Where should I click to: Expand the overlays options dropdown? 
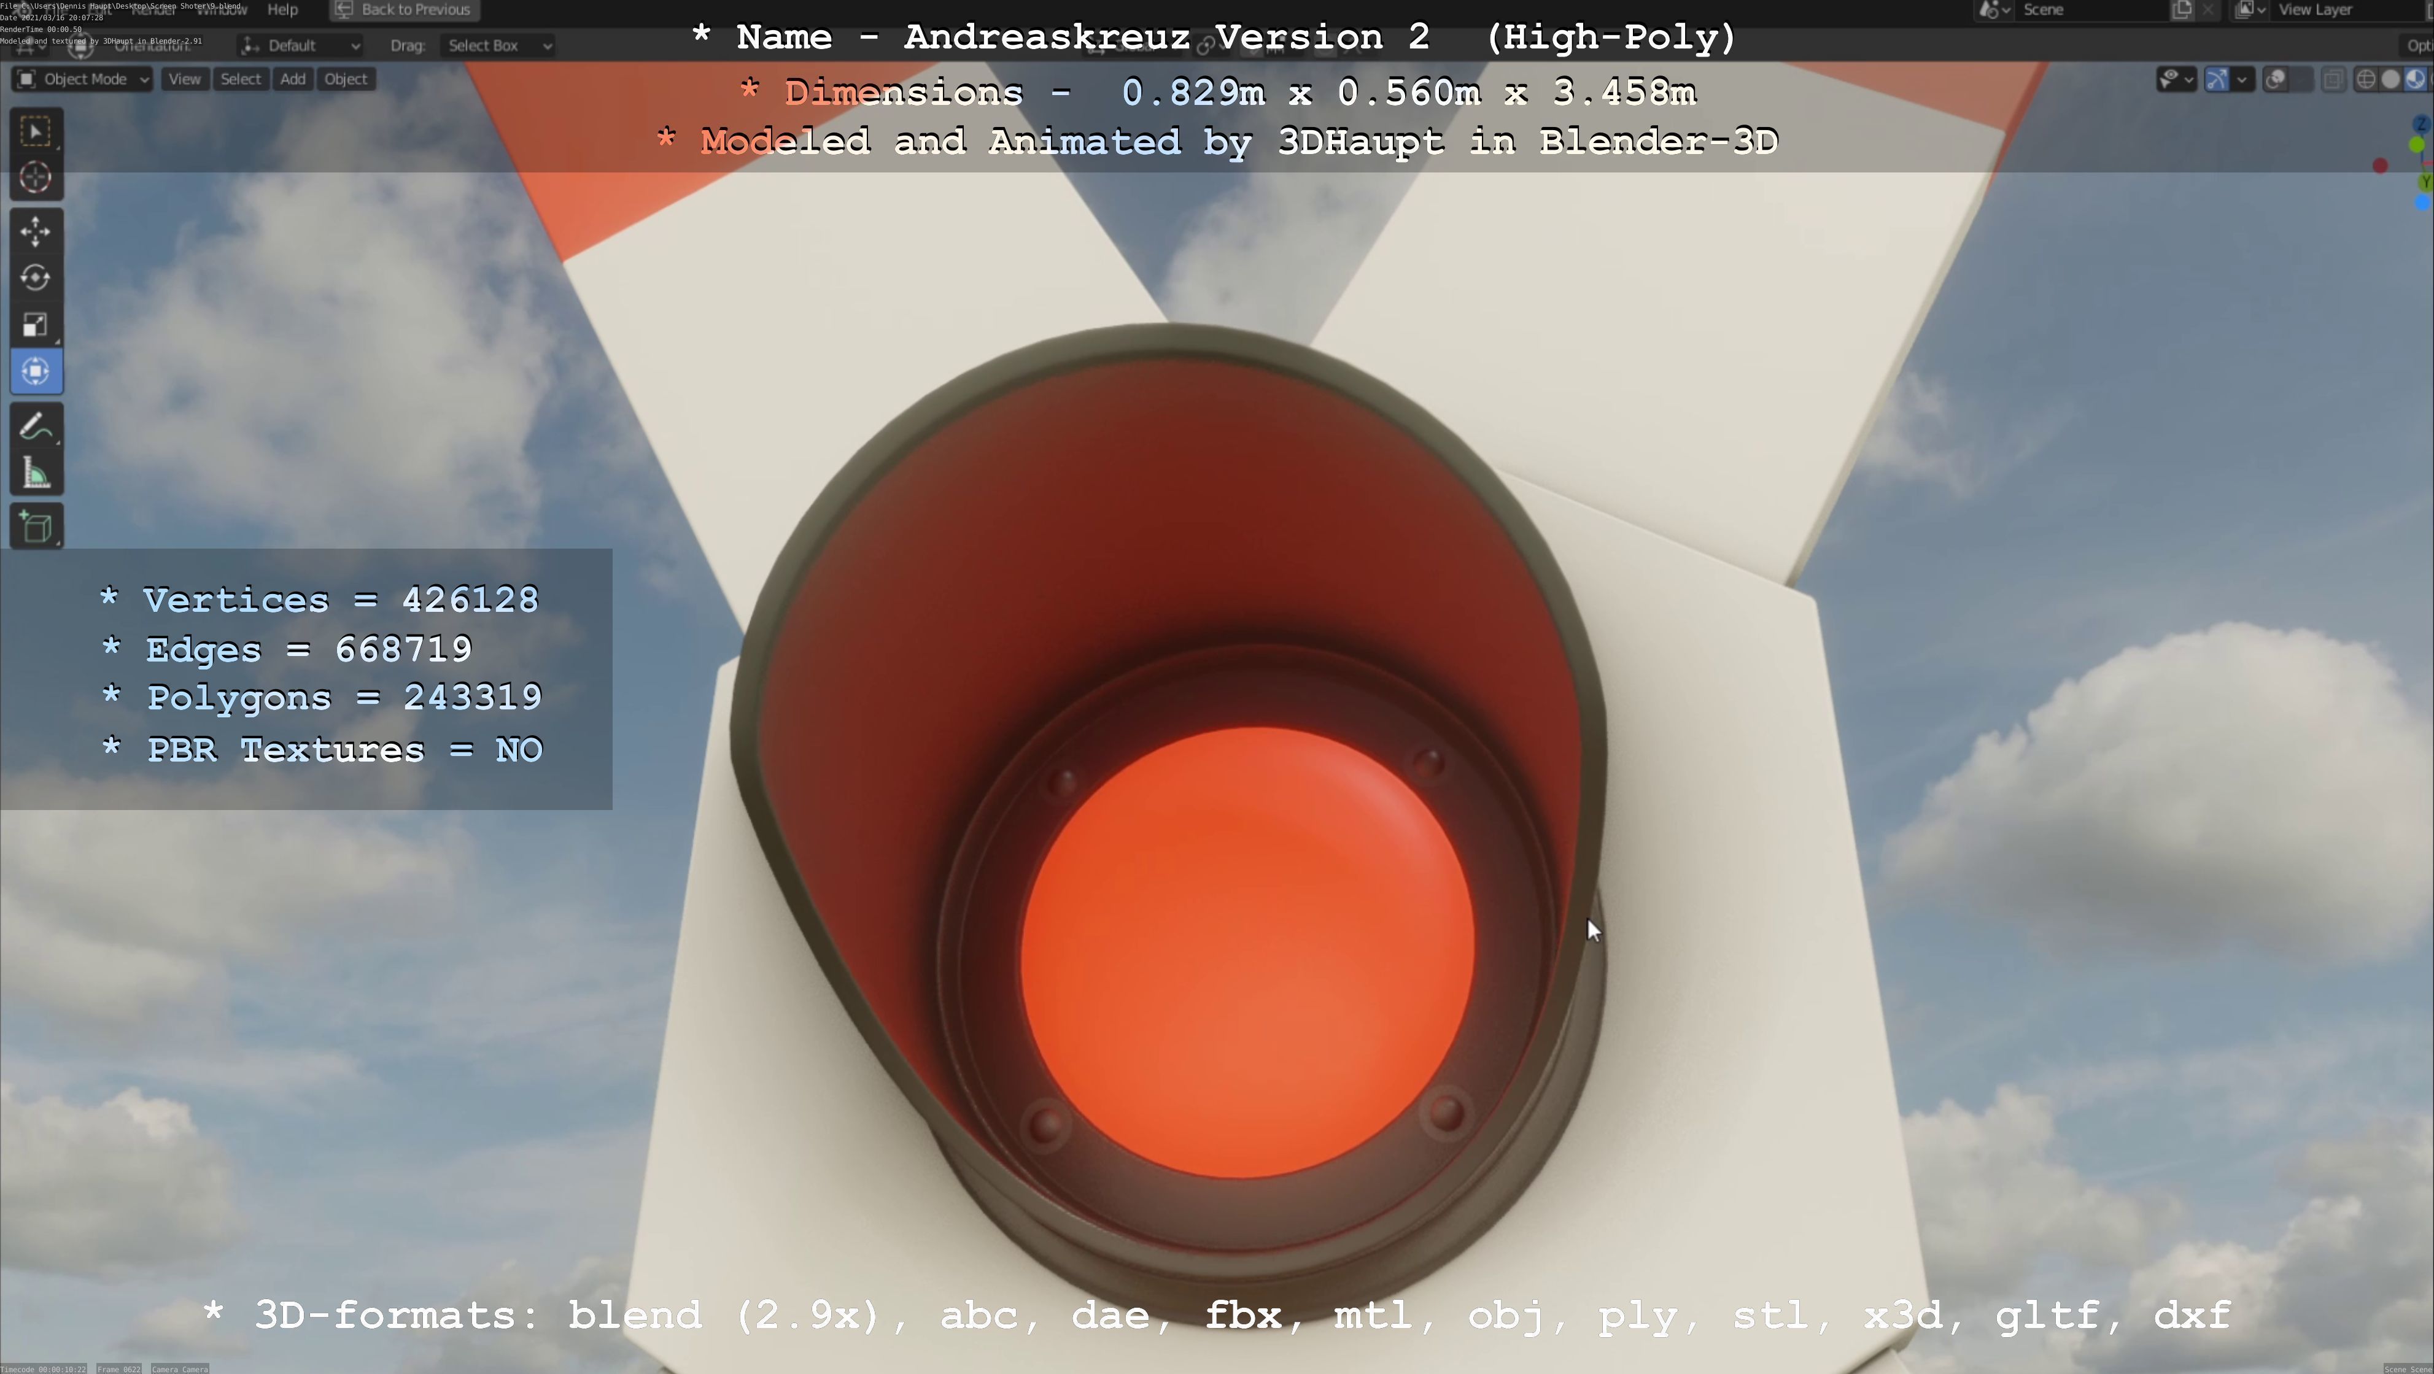2302,79
